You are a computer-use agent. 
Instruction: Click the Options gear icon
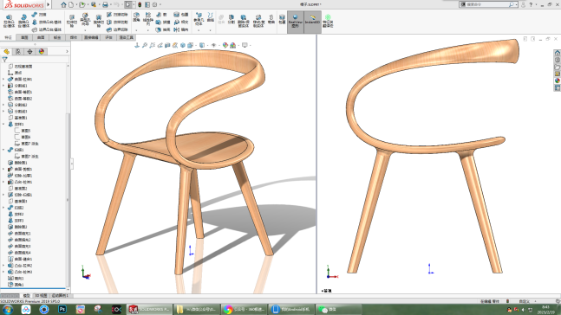click(x=155, y=4)
